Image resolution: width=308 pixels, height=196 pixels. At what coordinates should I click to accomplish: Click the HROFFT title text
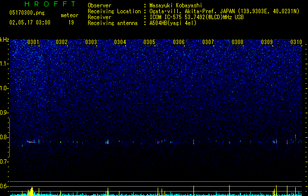(x=50, y=4)
